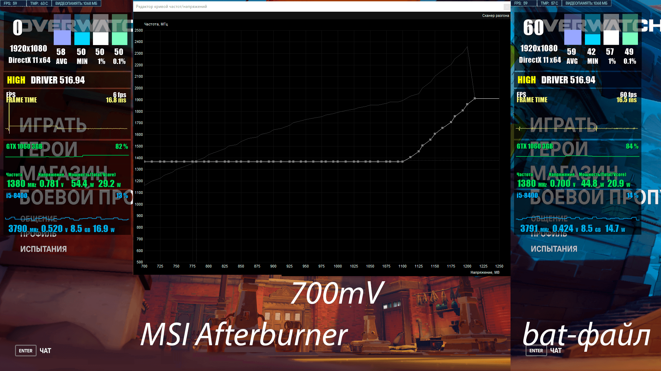Image resolution: width=661 pixels, height=371 pixels.
Task: Select the curve point at 1100 mV
Action: (402, 161)
